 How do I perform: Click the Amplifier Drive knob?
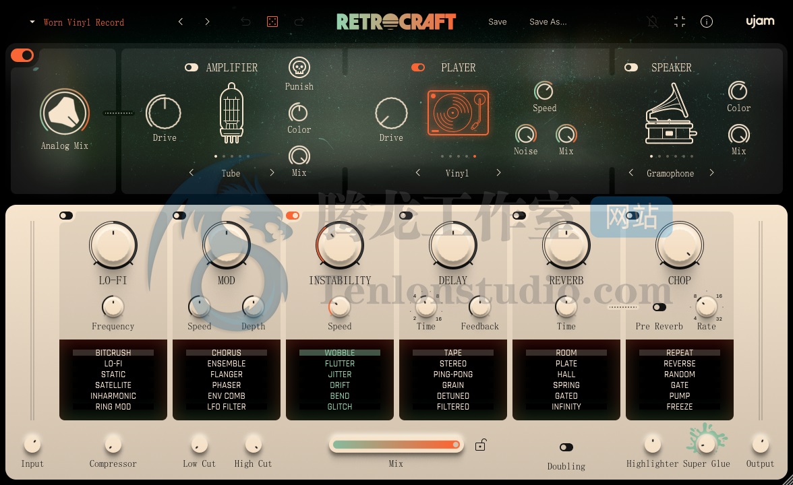pos(163,112)
